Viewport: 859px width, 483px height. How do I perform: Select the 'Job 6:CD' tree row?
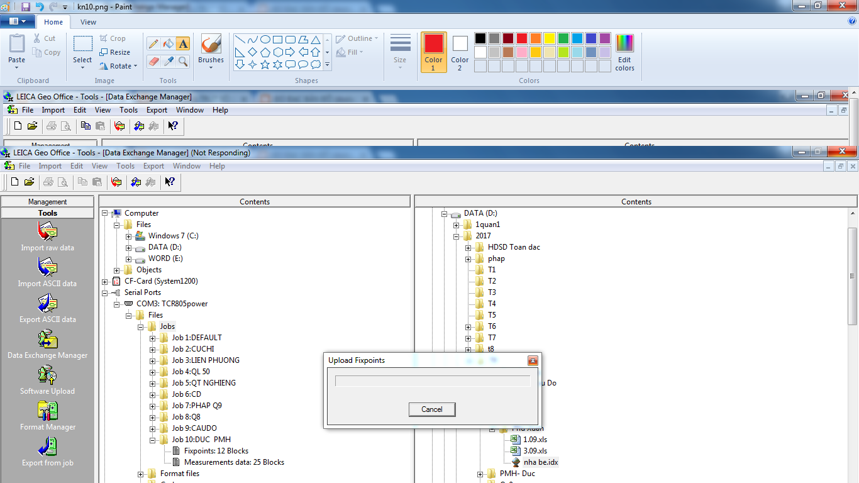(186, 394)
